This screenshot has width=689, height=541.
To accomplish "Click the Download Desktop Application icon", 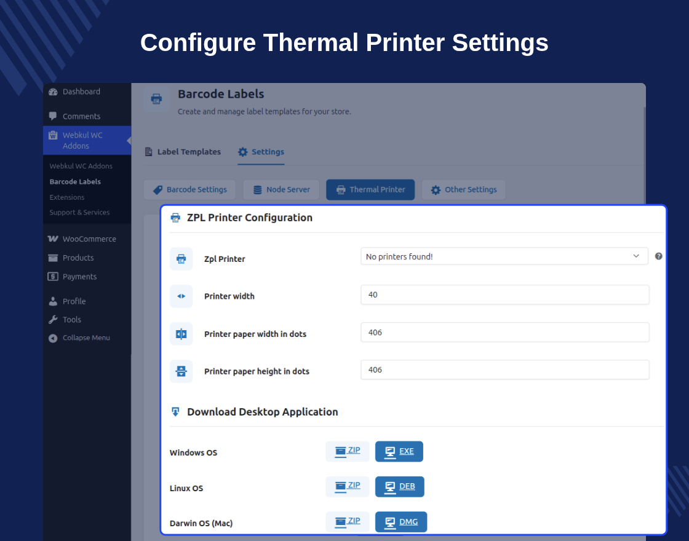I will pos(175,412).
